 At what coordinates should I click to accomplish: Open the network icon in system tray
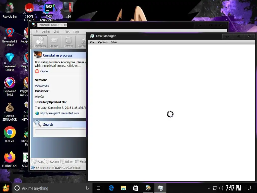click(x=215, y=188)
